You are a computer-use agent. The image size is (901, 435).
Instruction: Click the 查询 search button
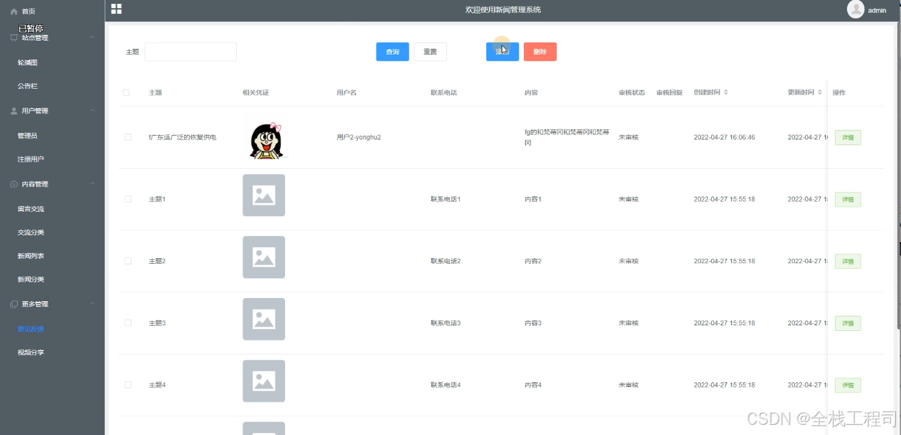tap(392, 52)
